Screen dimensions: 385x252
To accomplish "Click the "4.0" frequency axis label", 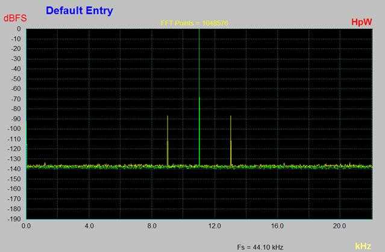I will (89, 225).
